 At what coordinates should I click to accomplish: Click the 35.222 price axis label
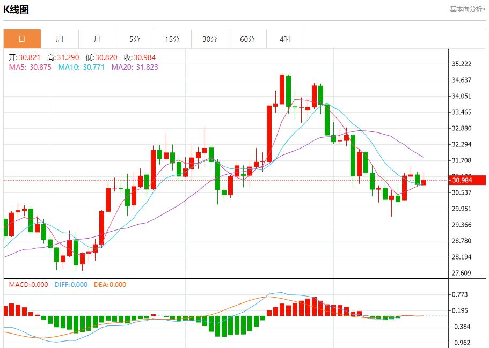pyautogui.click(x=462, y=64)
